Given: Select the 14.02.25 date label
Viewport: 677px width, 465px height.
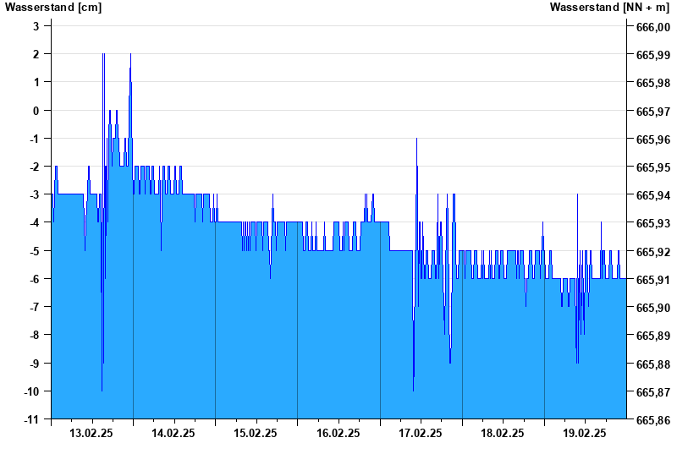Looking at the screenshot, I should point(173,433).
